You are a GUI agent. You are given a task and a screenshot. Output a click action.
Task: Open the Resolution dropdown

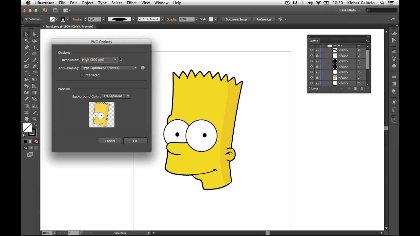(99, 60)
